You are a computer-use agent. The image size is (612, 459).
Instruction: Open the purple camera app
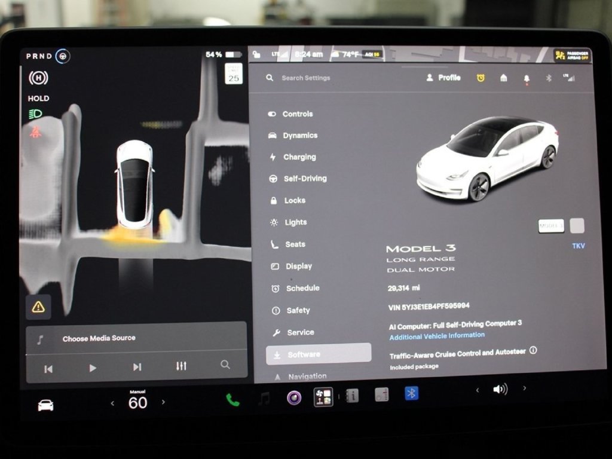point(294,397)
